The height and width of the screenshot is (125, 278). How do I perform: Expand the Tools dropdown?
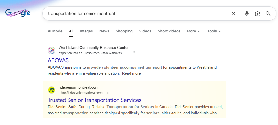(x=214, y=31)
